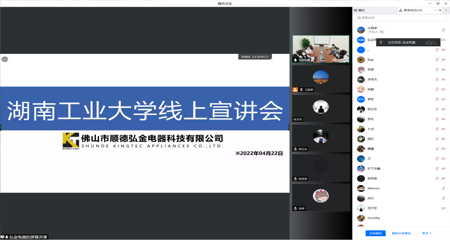
Task: Select 王银梁 video tile
Action: [x=321, y=79]
